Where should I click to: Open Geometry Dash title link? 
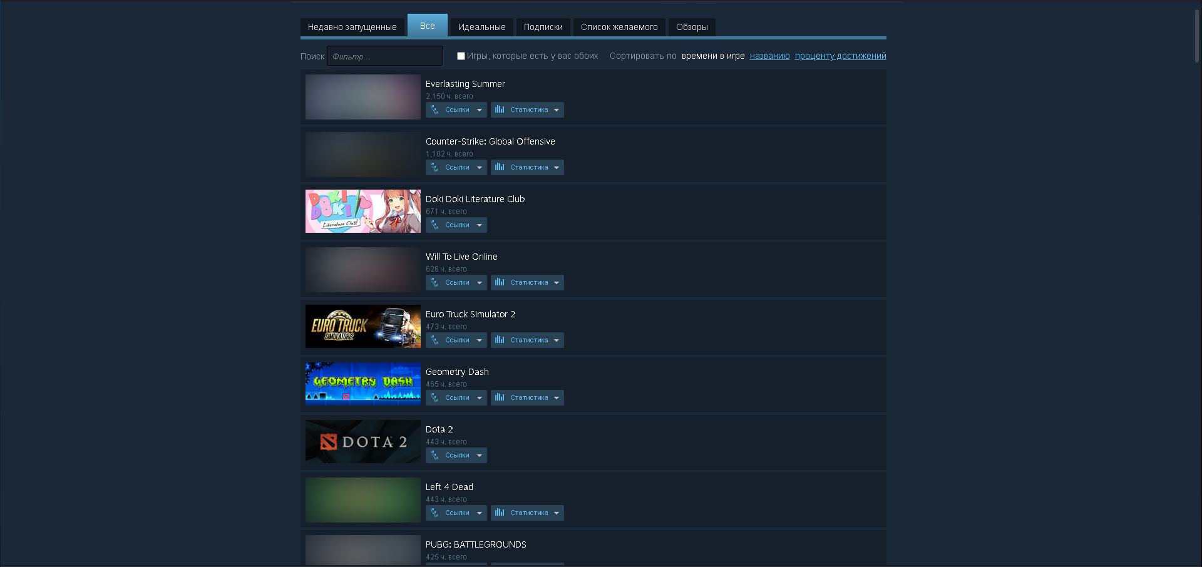tap(457, 372)
